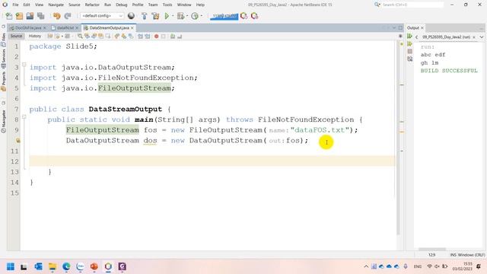This screenshot has height=274, width=487.
Task: Toggle the red macro recording button
Action: (x=156, y=37)
